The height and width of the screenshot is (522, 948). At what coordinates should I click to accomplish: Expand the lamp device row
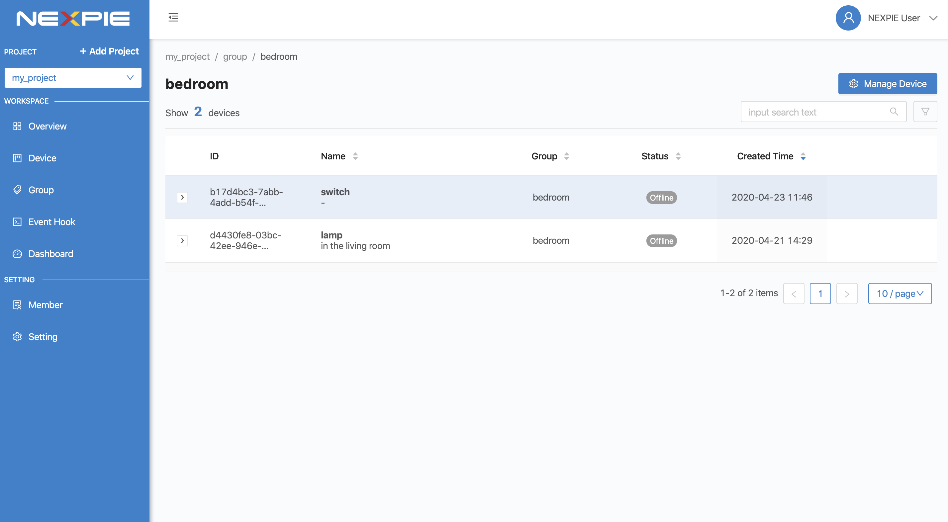coord(183,240)
